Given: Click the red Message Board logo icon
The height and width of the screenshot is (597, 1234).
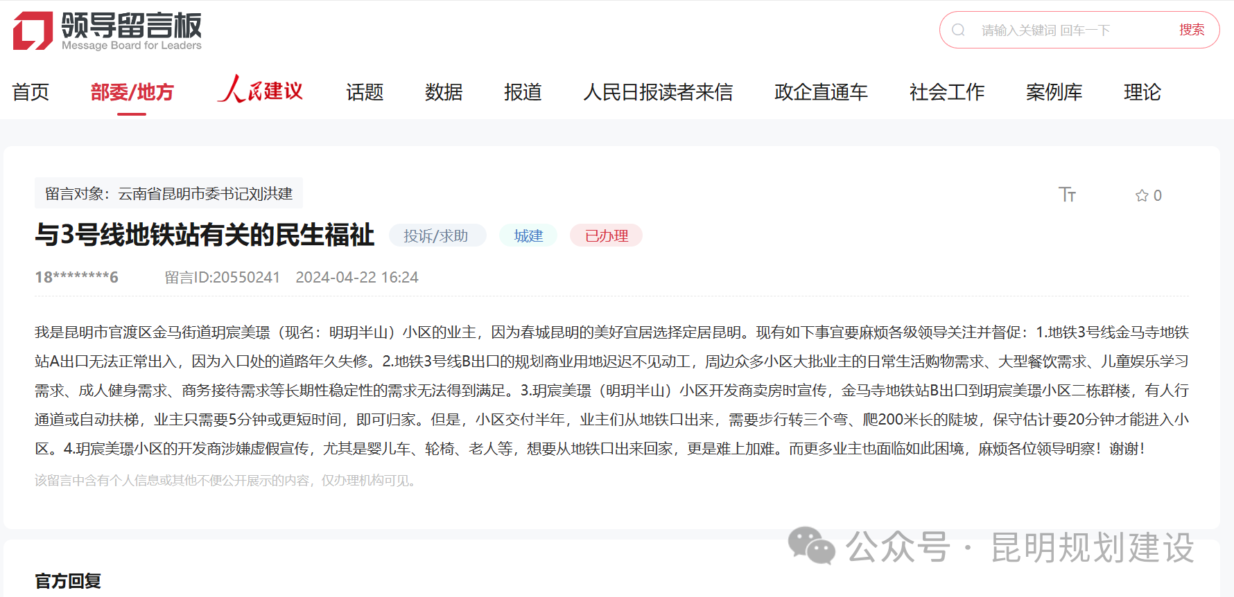Looking at the screenshot, I should [x=33, y=30].
